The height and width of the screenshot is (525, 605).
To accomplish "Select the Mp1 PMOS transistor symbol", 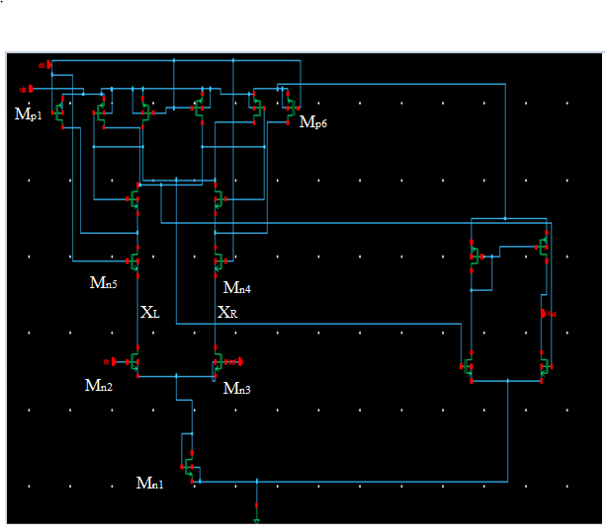I will point(58,112).
